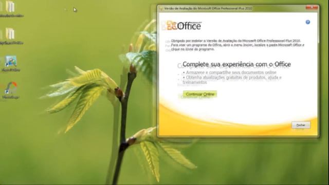Click the 'Complete sua experiência com o Office' heading

coord(236,64)
